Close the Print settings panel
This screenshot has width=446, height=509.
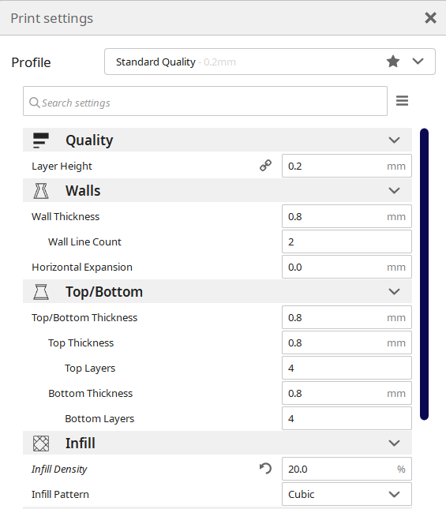(x=430, y=18)
